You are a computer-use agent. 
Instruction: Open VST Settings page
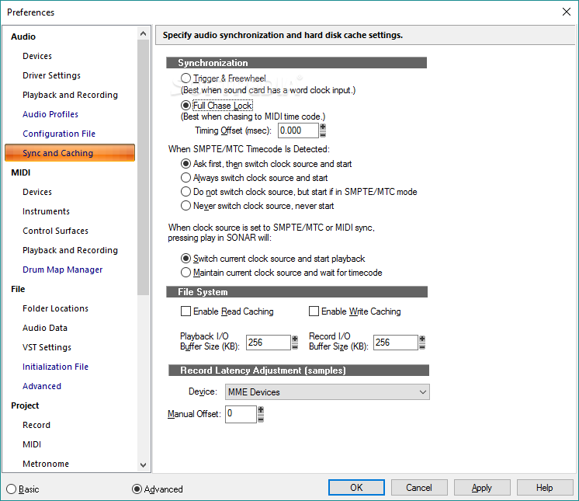pyautogui.click(x=47, y=347)
